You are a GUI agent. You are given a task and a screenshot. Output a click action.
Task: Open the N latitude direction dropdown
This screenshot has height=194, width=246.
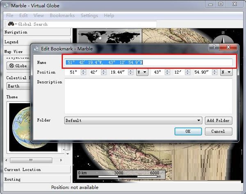[226, 72]
